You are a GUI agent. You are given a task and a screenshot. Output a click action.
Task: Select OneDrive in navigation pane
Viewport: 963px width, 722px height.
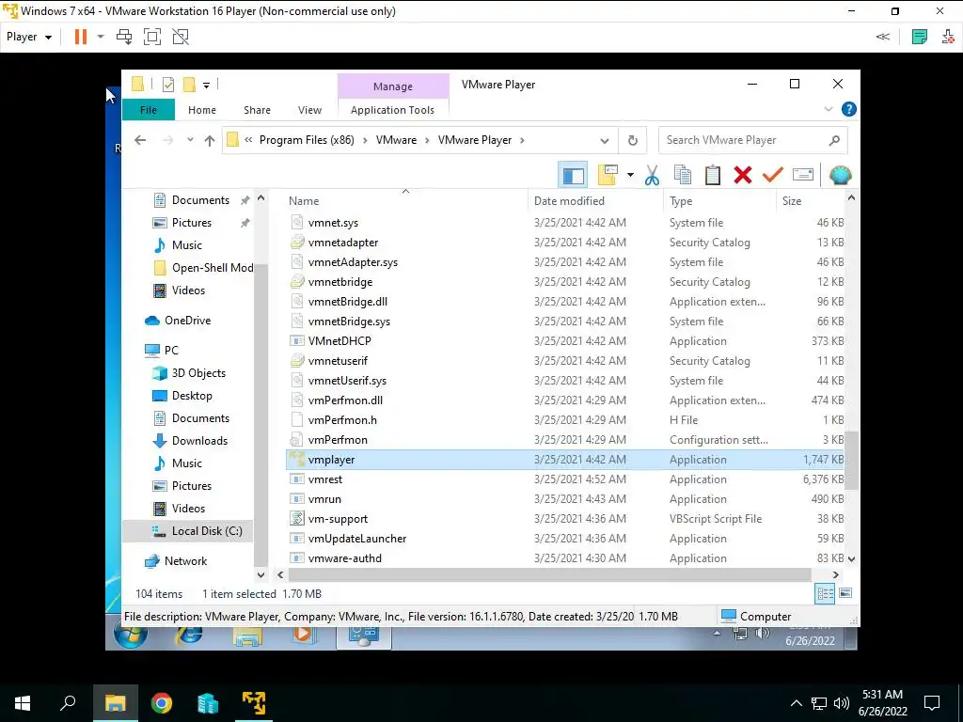point(178,321)
